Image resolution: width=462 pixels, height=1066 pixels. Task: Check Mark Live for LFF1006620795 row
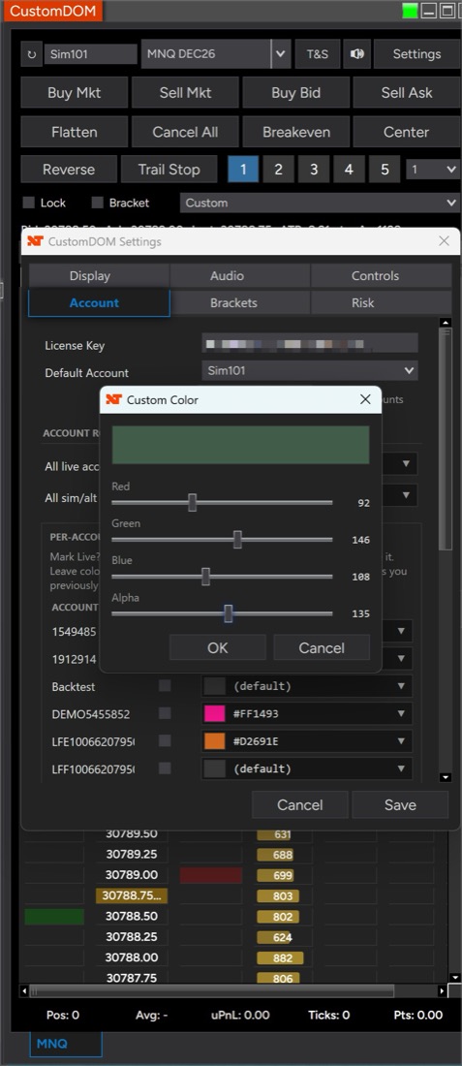(165, 768)
